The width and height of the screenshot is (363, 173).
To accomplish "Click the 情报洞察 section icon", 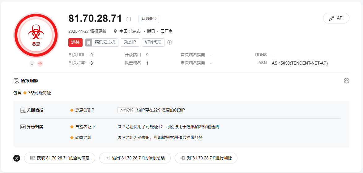I will tap(16, 81).
